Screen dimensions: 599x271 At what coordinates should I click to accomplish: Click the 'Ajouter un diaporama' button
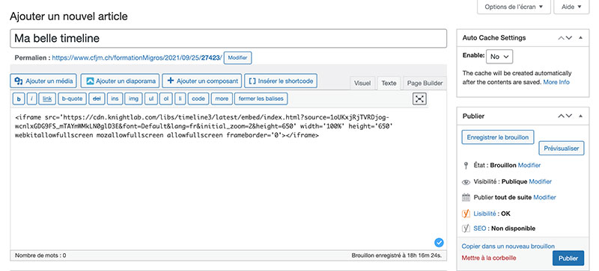pos(120,81)
